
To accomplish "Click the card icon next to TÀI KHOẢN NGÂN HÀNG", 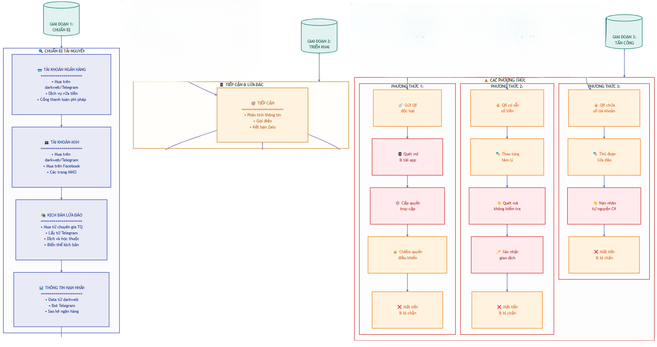I will pos(40,70).
